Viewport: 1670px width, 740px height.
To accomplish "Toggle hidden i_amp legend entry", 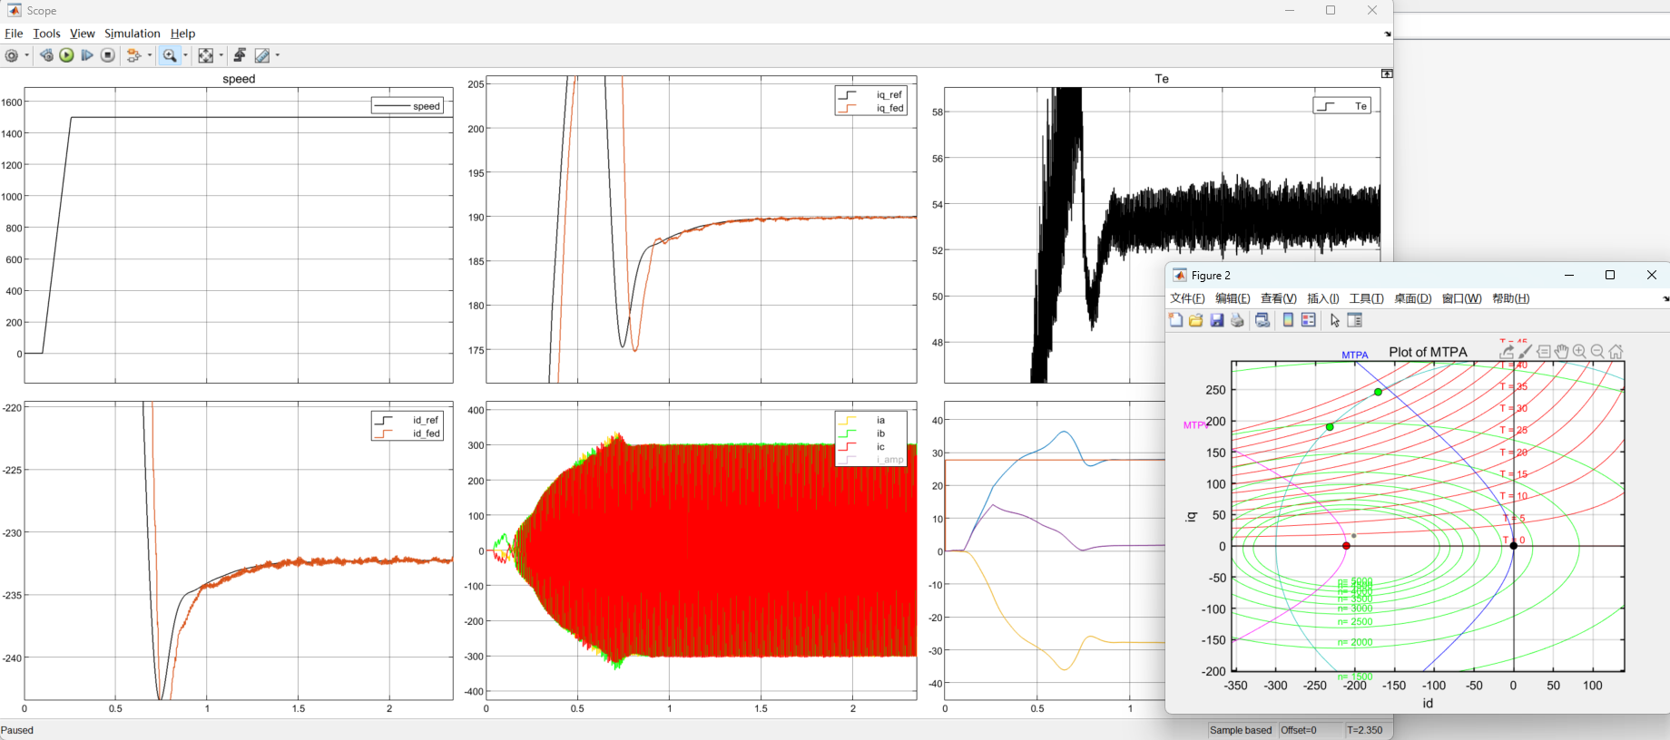I will tap(870, 460).
